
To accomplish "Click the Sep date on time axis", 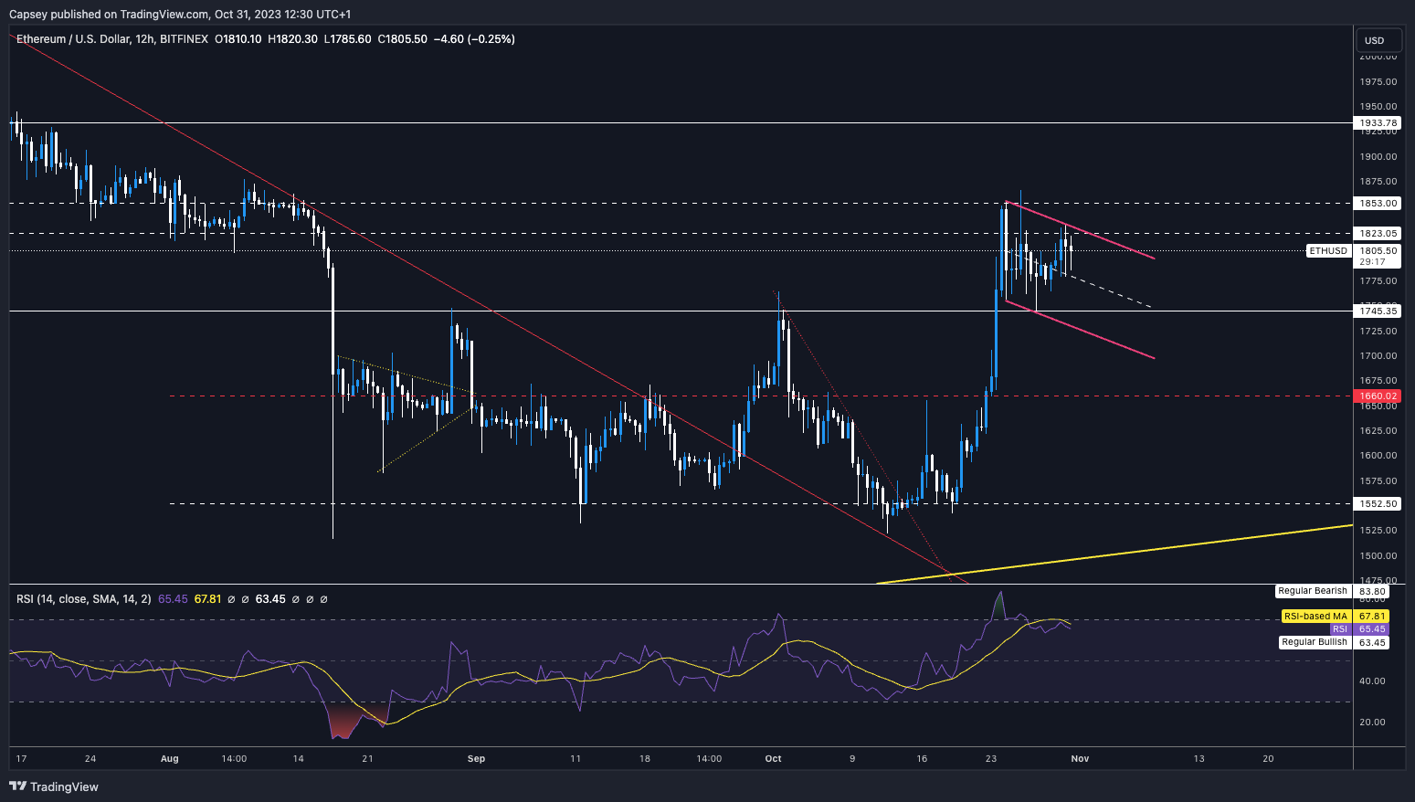I will [x=476, y=758].
